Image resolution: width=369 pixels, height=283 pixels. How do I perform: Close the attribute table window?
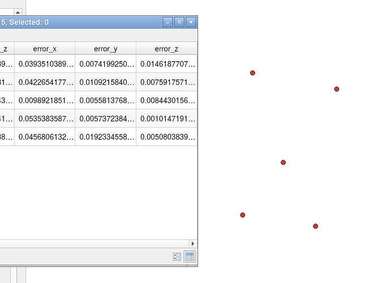point(191,22)
